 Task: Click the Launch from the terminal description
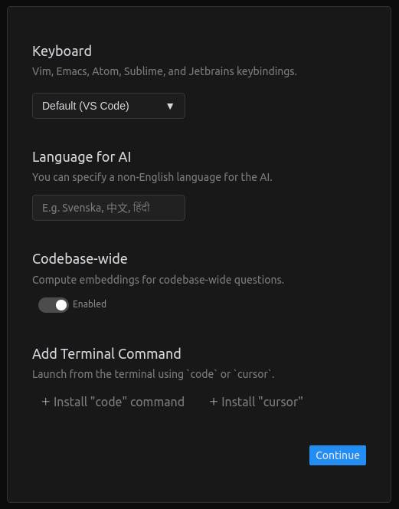coord(153,374)
